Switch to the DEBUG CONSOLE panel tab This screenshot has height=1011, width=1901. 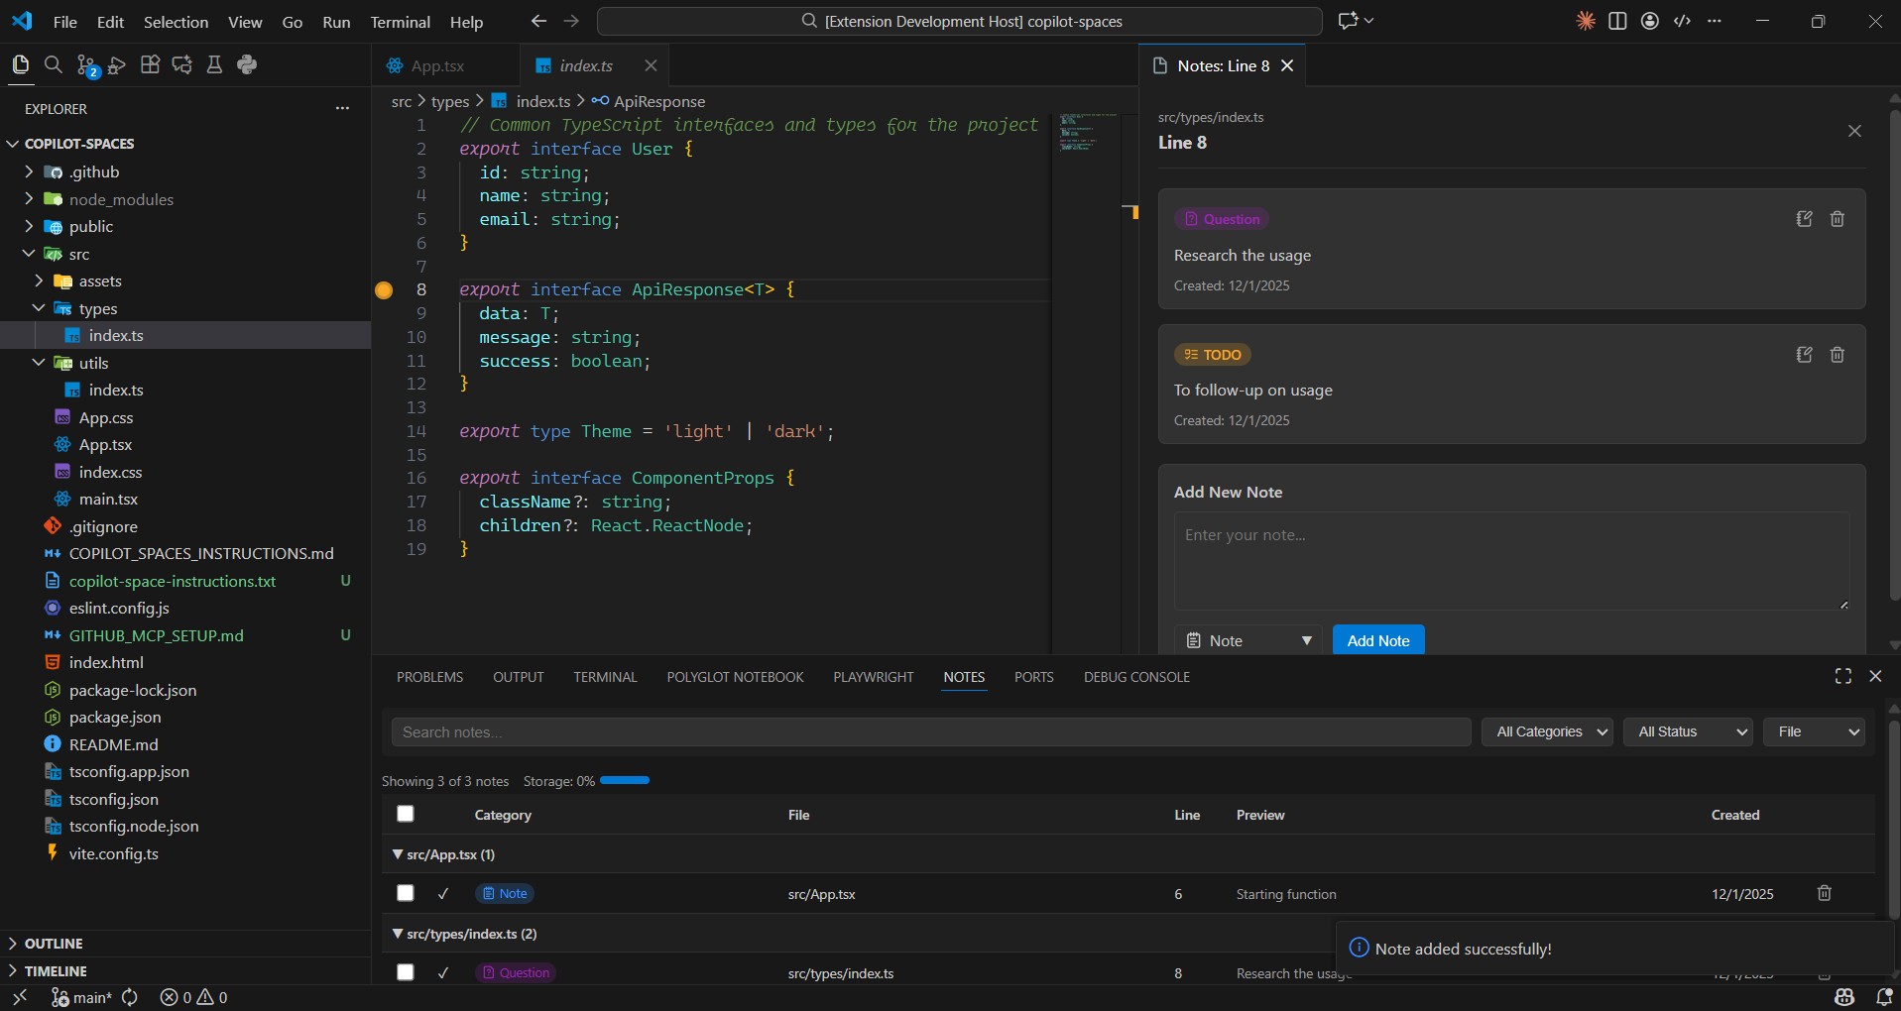[x=1136, y=677]
